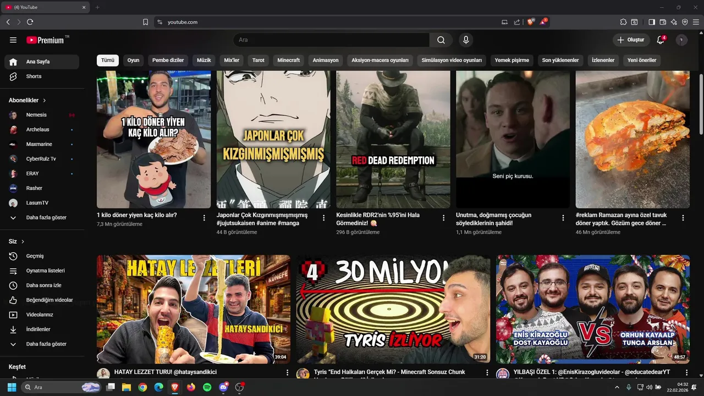Open Red Dead Redemption Short thumbnail
The width and height of the screenshot is (704, 396).
coord(393,139)
